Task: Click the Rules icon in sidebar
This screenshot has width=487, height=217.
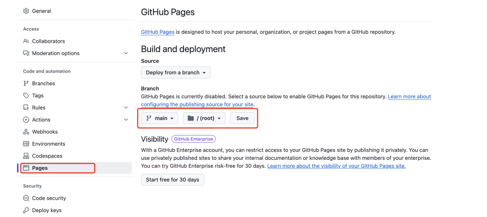Action: pyautogui.click(x=26, y=108)
